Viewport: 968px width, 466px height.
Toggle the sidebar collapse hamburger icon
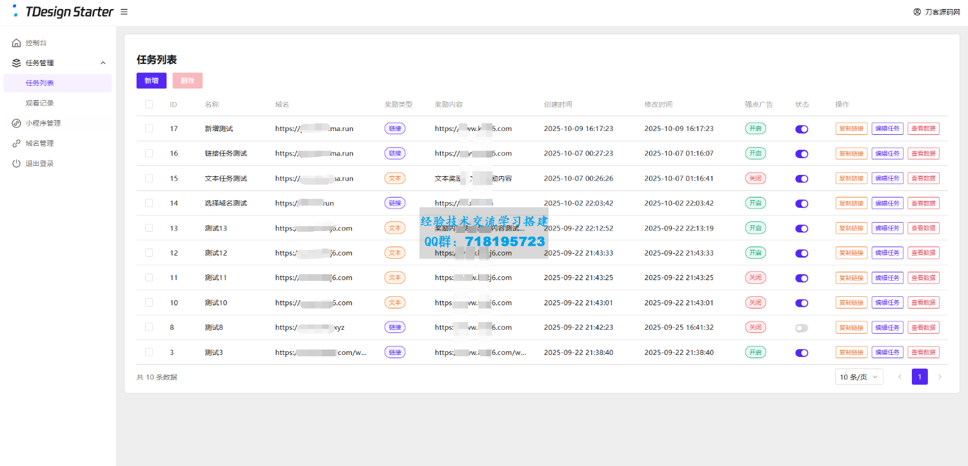(x=124, y=12)
